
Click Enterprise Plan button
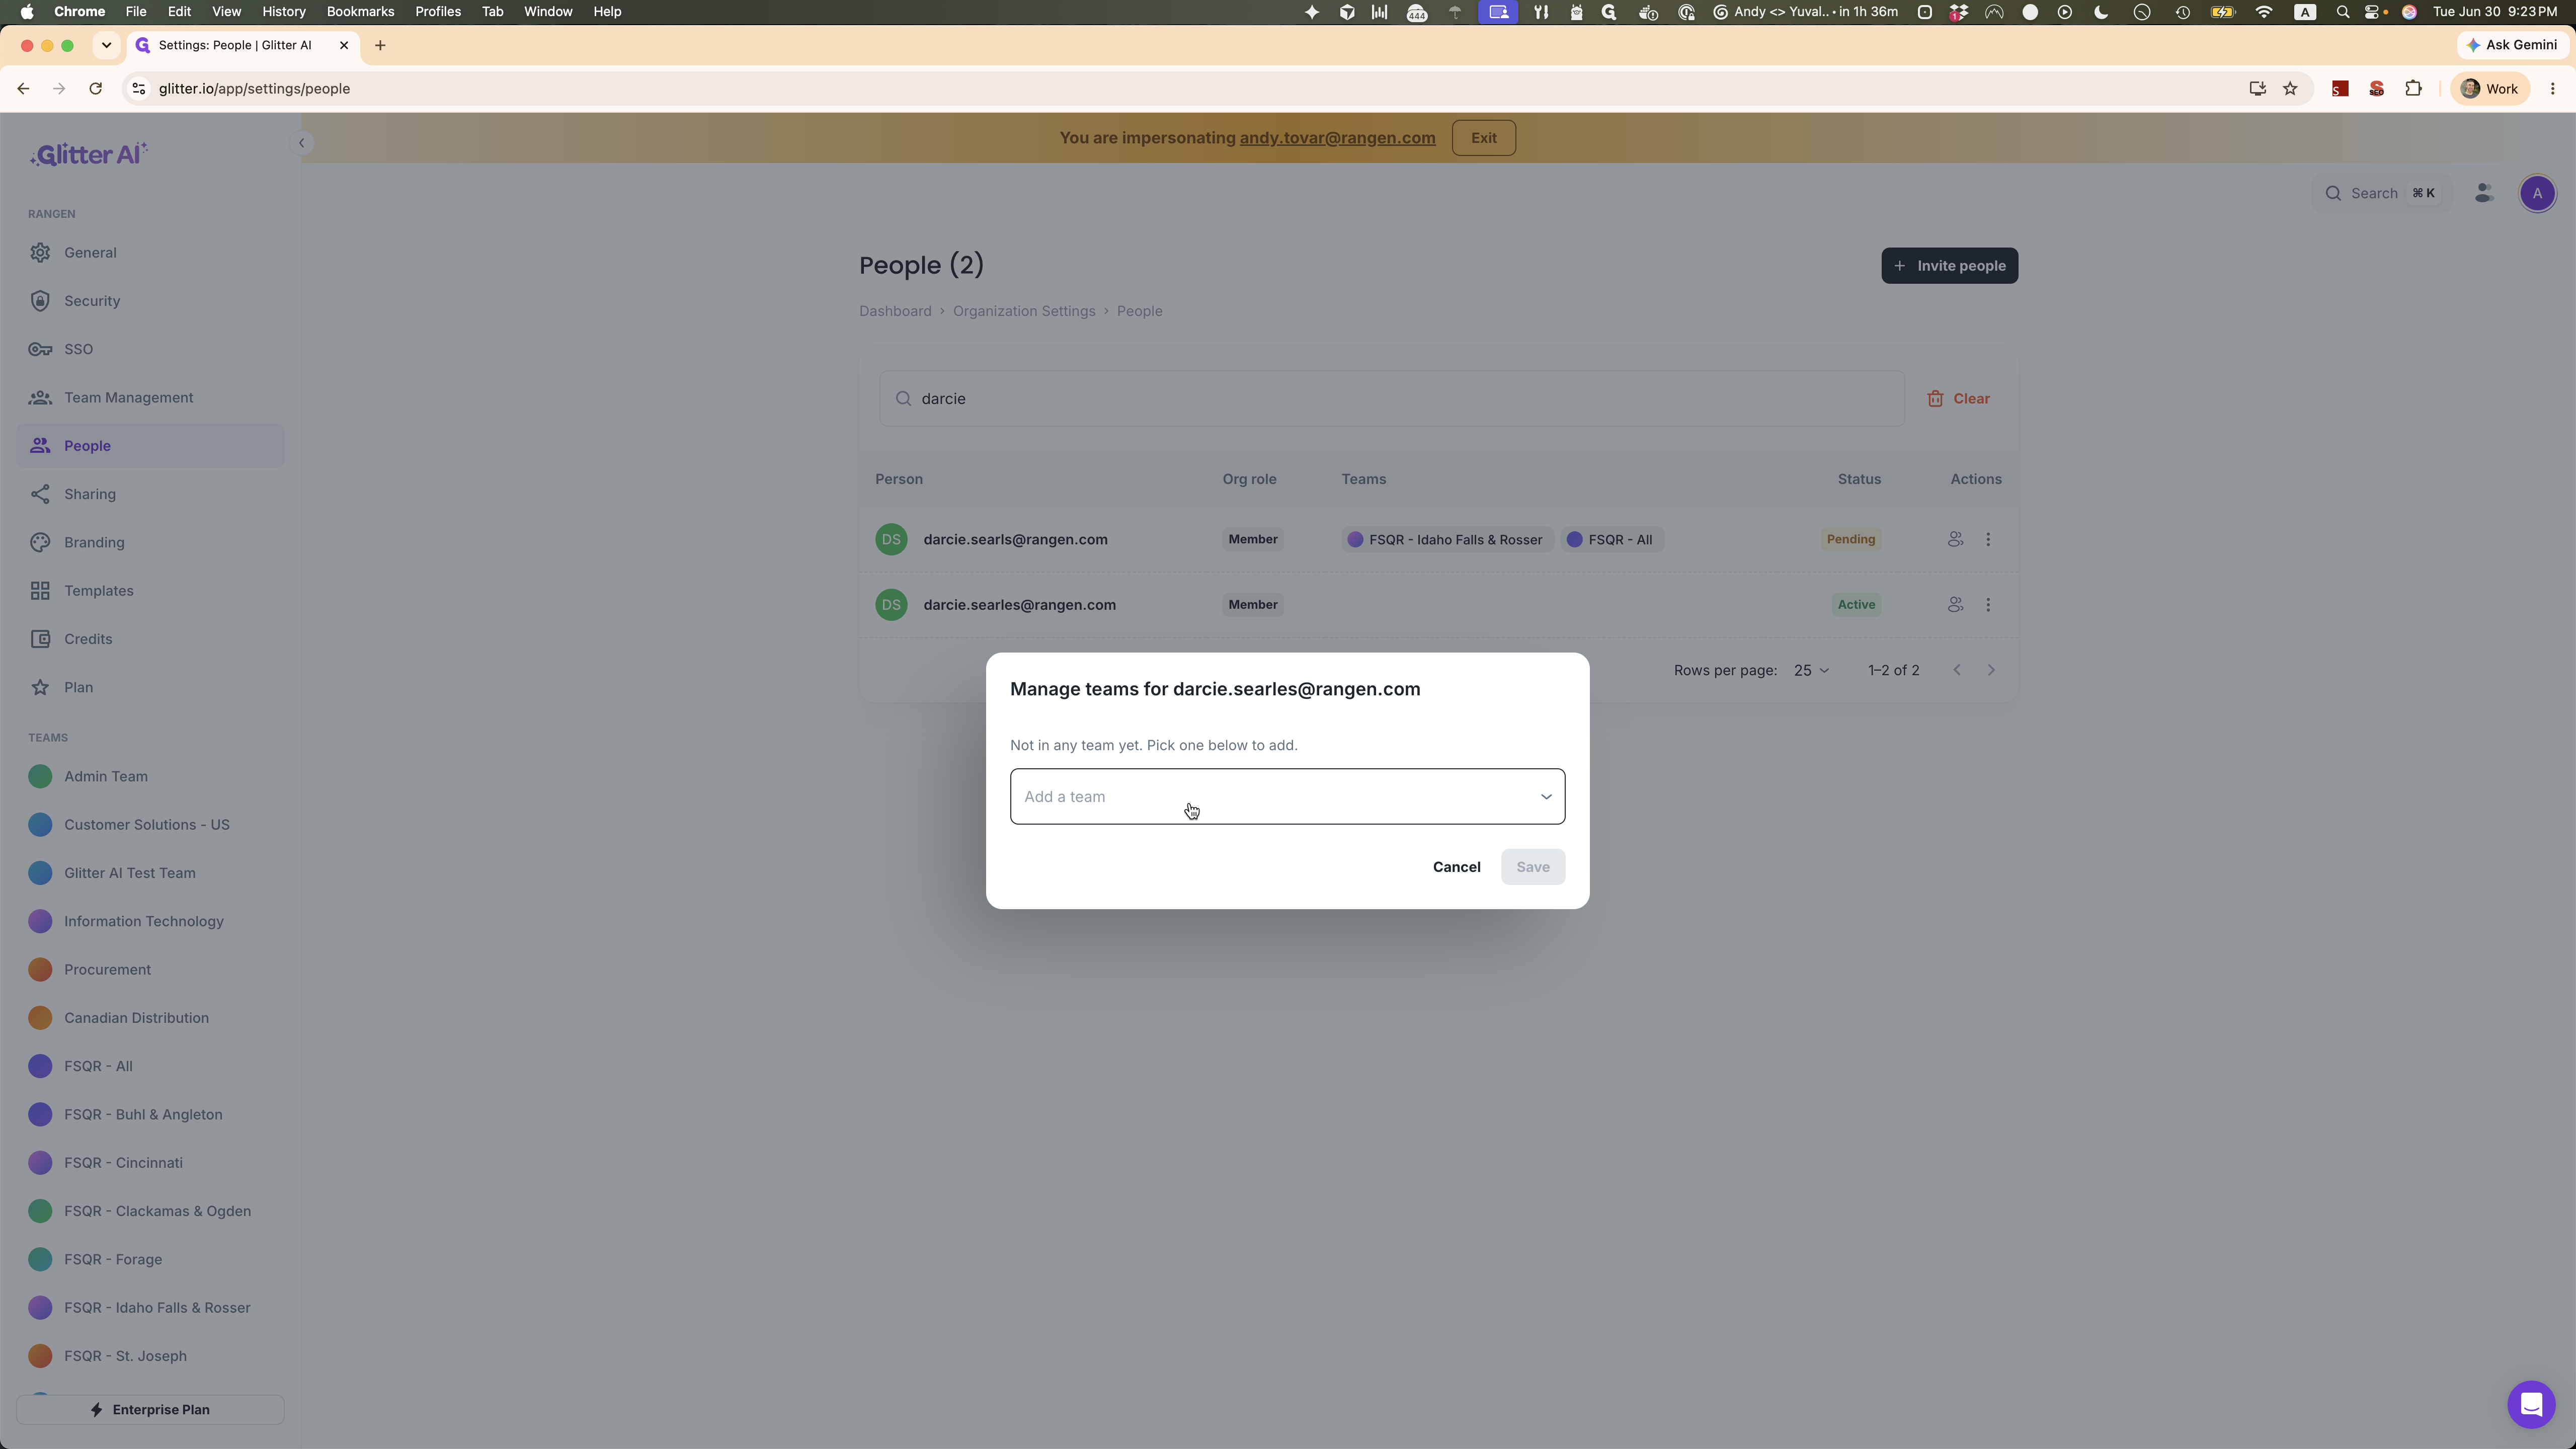click(x=150, y=1410)
